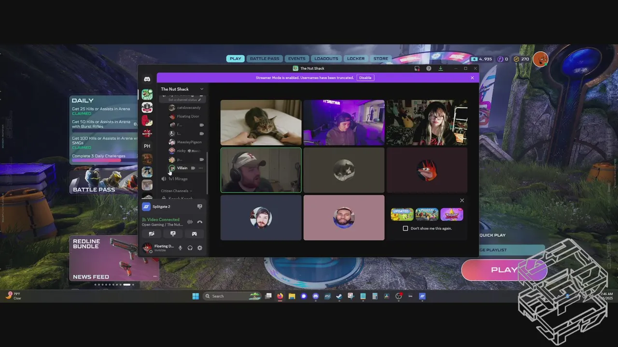Image resolution: width=618 pixels, height=347 pixels.
Task: Open Discord home direct messages icon
Action: 147,79
